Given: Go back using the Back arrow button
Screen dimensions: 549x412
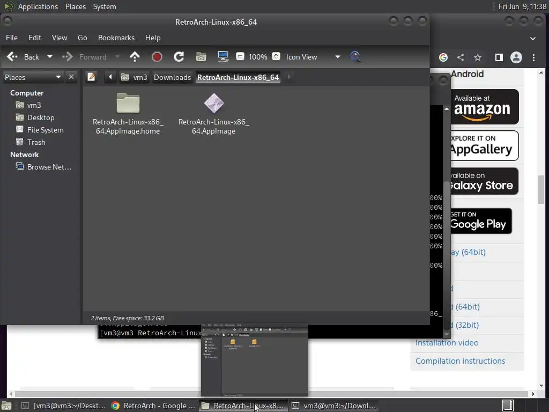Looking at the screenshot, I should [23, 57].
